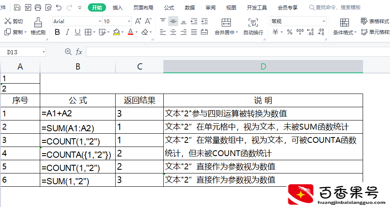Open the 常规 number format dropdown
Screen dimensions: 390x207
coord(324,22)
